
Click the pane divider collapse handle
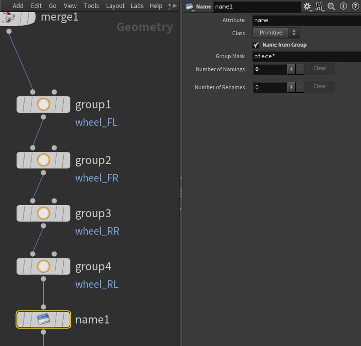(180, 194)
